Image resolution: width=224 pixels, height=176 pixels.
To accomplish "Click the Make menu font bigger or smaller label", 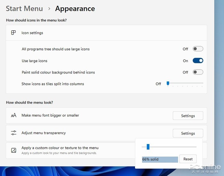I will point(50,115).
